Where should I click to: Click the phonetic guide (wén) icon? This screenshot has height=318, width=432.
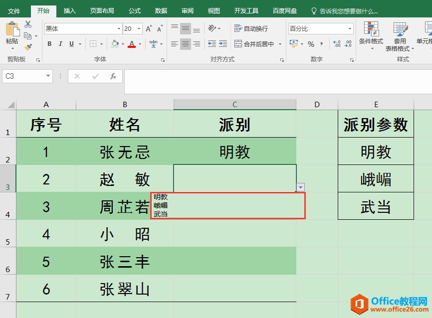(154, 44)
